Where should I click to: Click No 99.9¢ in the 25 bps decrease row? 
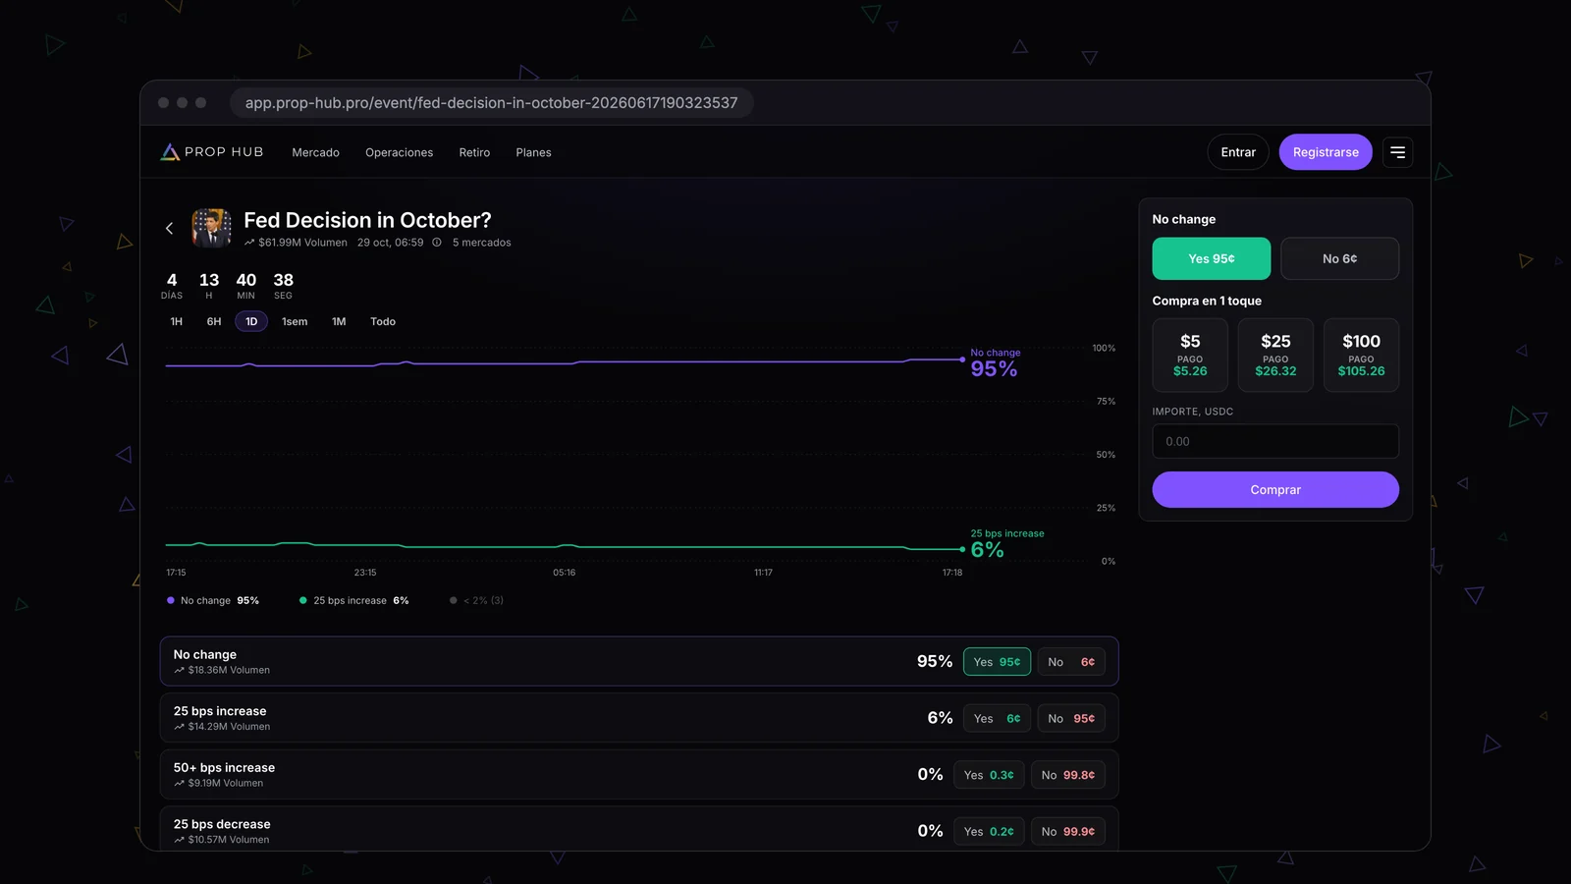point(1068,831)
